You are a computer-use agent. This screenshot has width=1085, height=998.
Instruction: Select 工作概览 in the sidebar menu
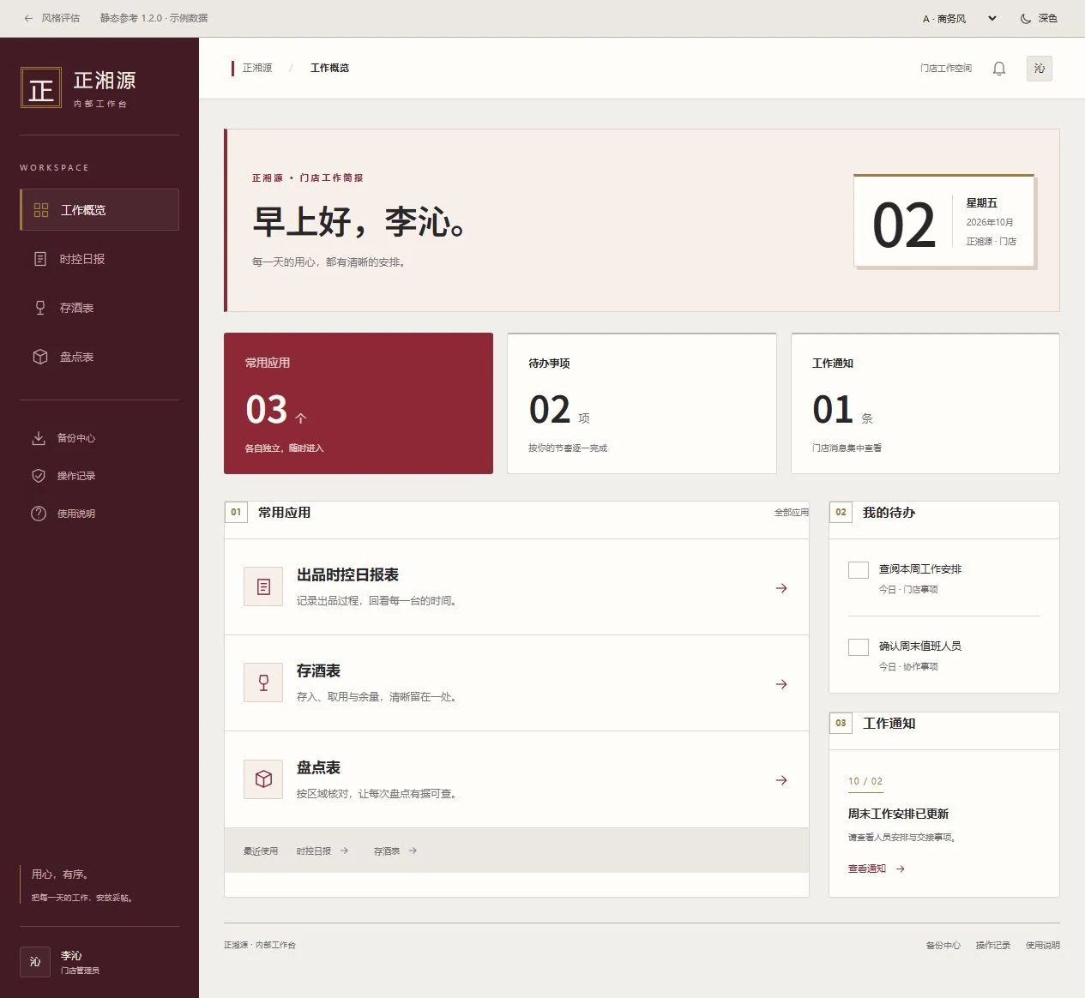click(x=99, y=210)
